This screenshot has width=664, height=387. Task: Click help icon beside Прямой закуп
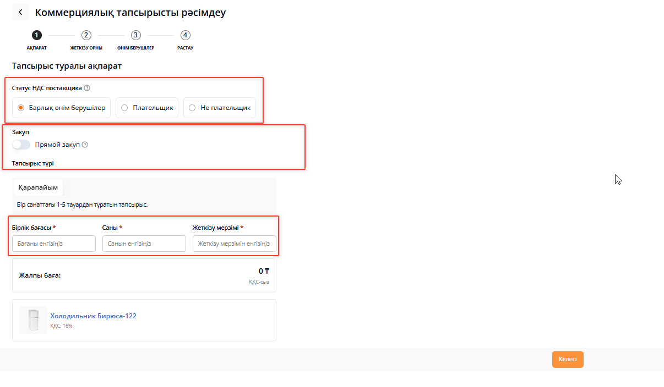(x=85, y=145)
